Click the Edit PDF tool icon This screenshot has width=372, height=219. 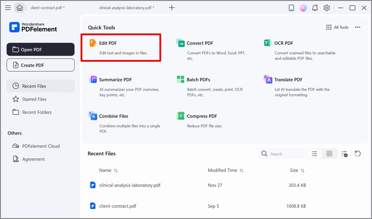coord(93,43)
